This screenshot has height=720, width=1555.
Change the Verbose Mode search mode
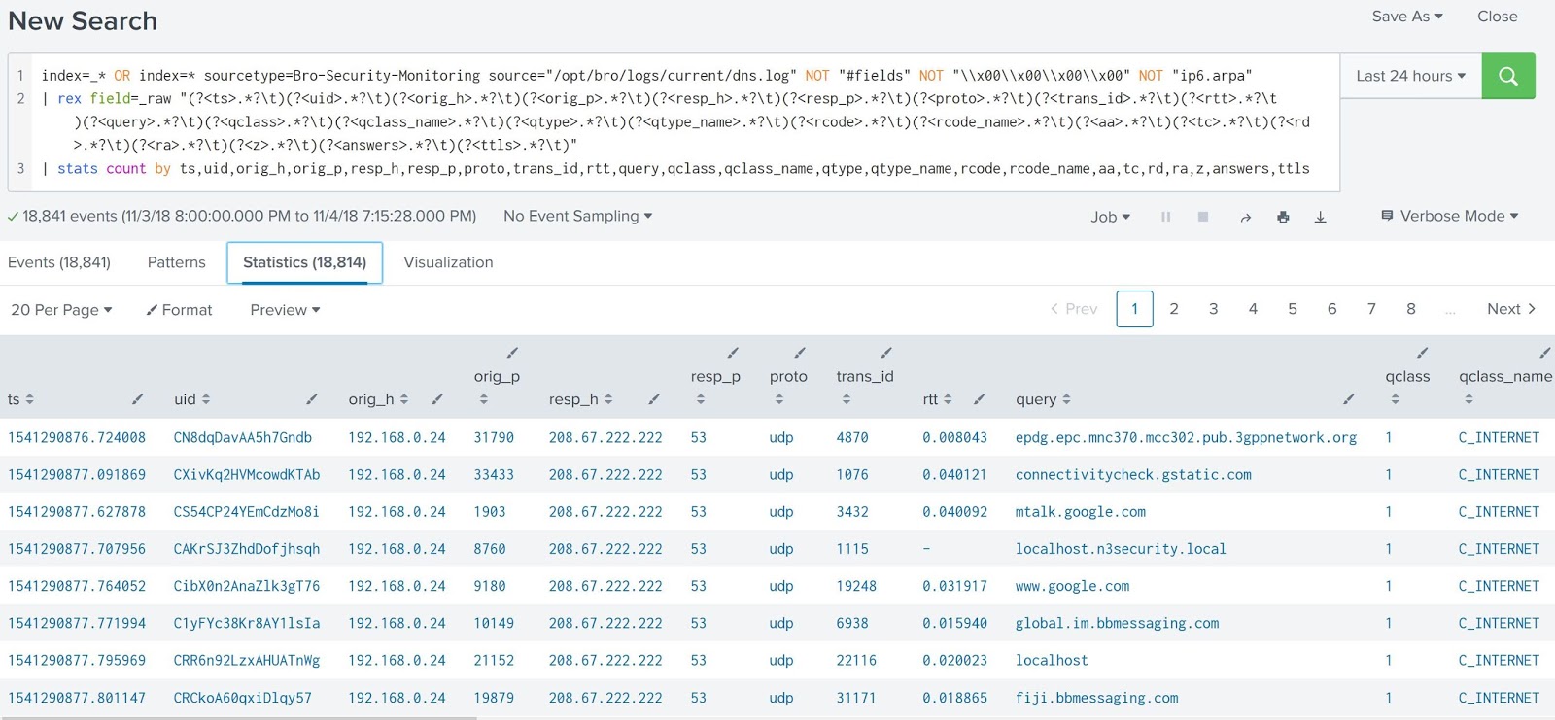click(x=1450, y=216)
